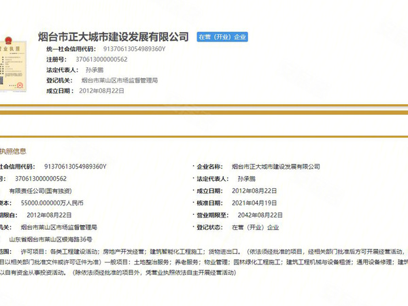
Task: Click header establishment date 2012年08月22日
Action: point(101,91)
